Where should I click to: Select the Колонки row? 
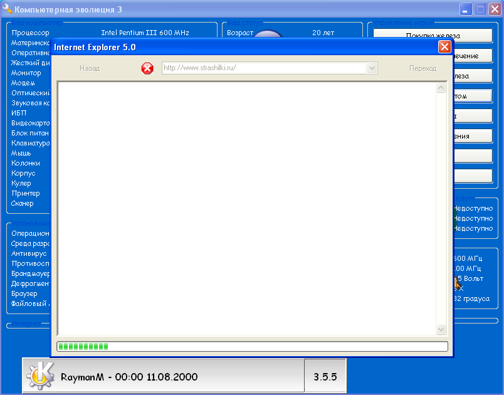26,163
